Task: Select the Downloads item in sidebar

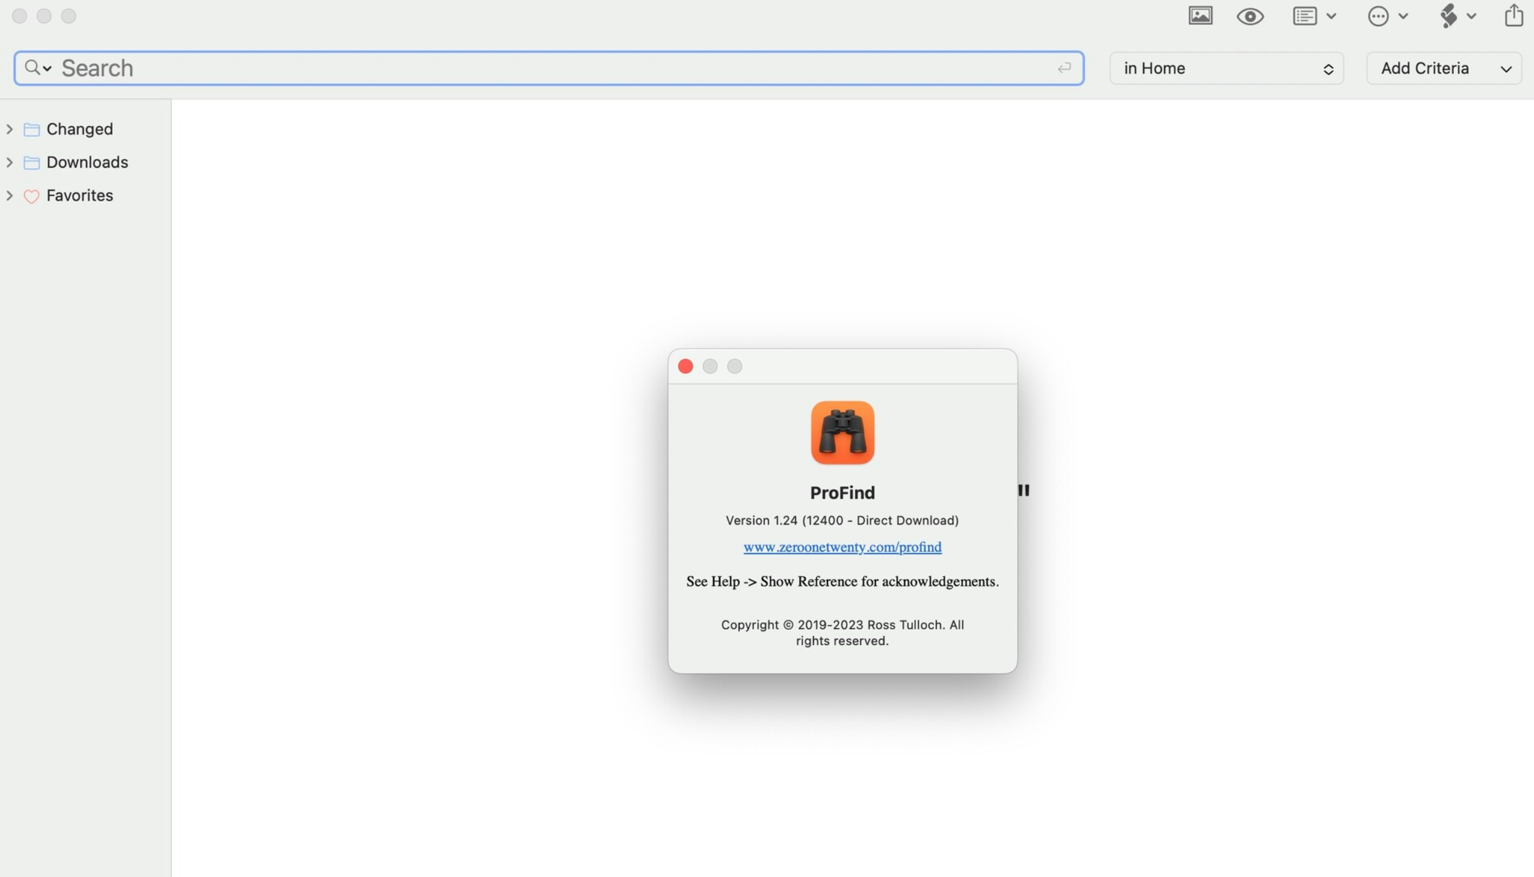Action: coord(87,162)
